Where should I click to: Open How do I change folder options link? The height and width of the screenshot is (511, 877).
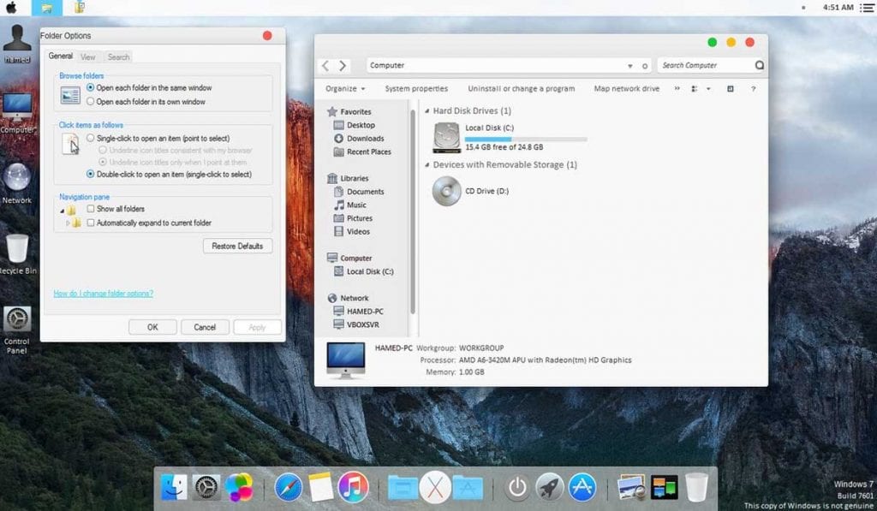[104, 294]
